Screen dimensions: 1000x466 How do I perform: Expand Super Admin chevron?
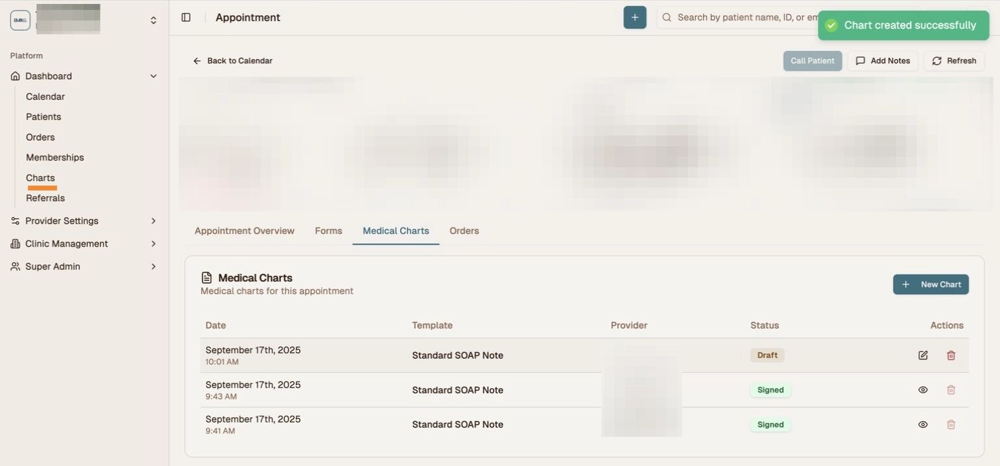153,266
